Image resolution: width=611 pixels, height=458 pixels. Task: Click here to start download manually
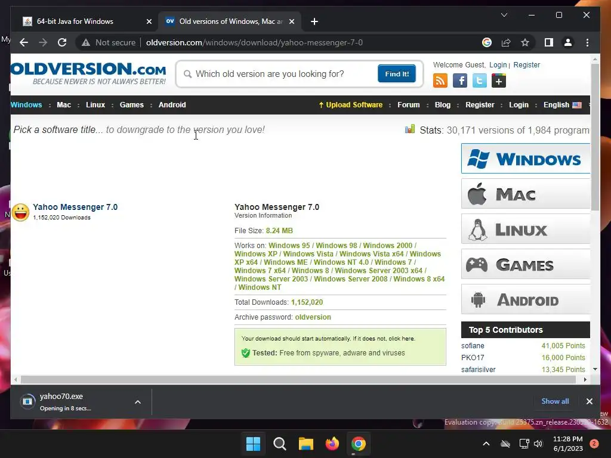click(402, 339)
